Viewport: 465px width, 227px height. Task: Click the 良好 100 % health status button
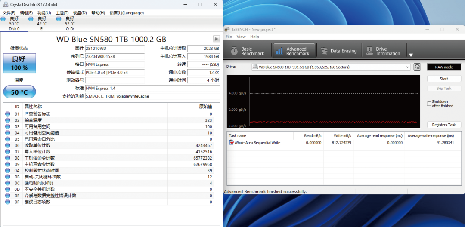click(19, 63)
